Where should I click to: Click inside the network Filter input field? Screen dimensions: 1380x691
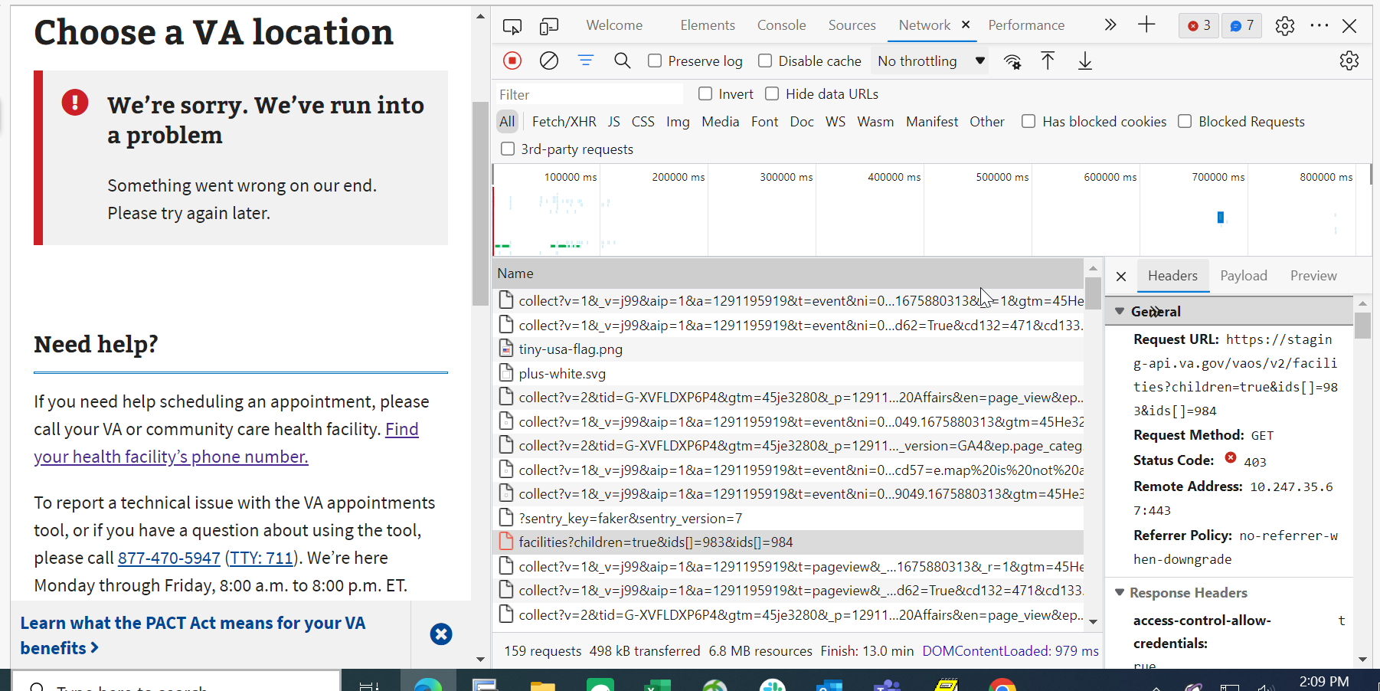(x=590, y=93)
